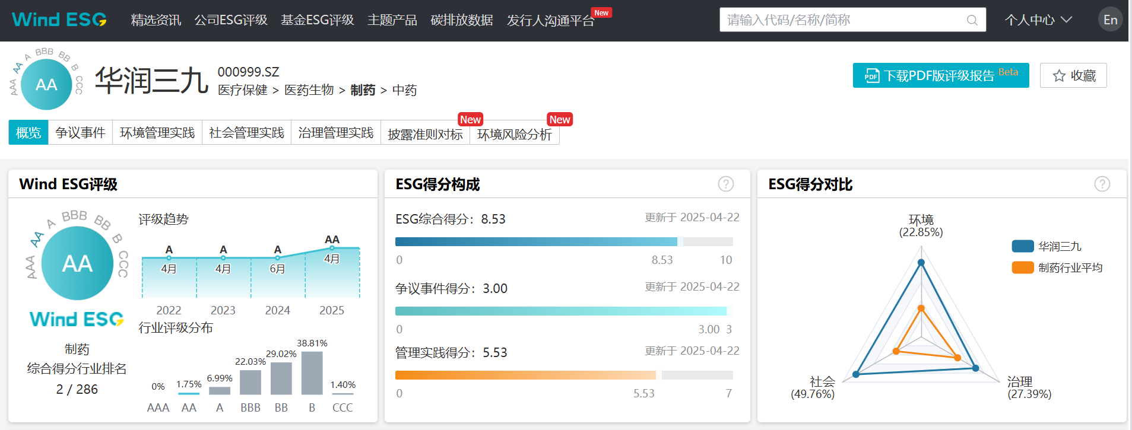Click the search magnifier icon
Viewport: 1132px width, 430px height.
[972, 20]
